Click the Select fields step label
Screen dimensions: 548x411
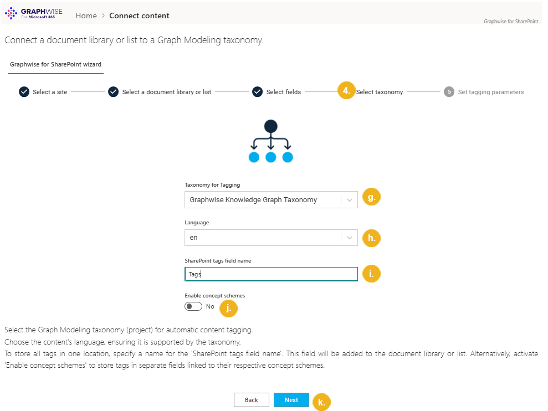coord(284,92)
